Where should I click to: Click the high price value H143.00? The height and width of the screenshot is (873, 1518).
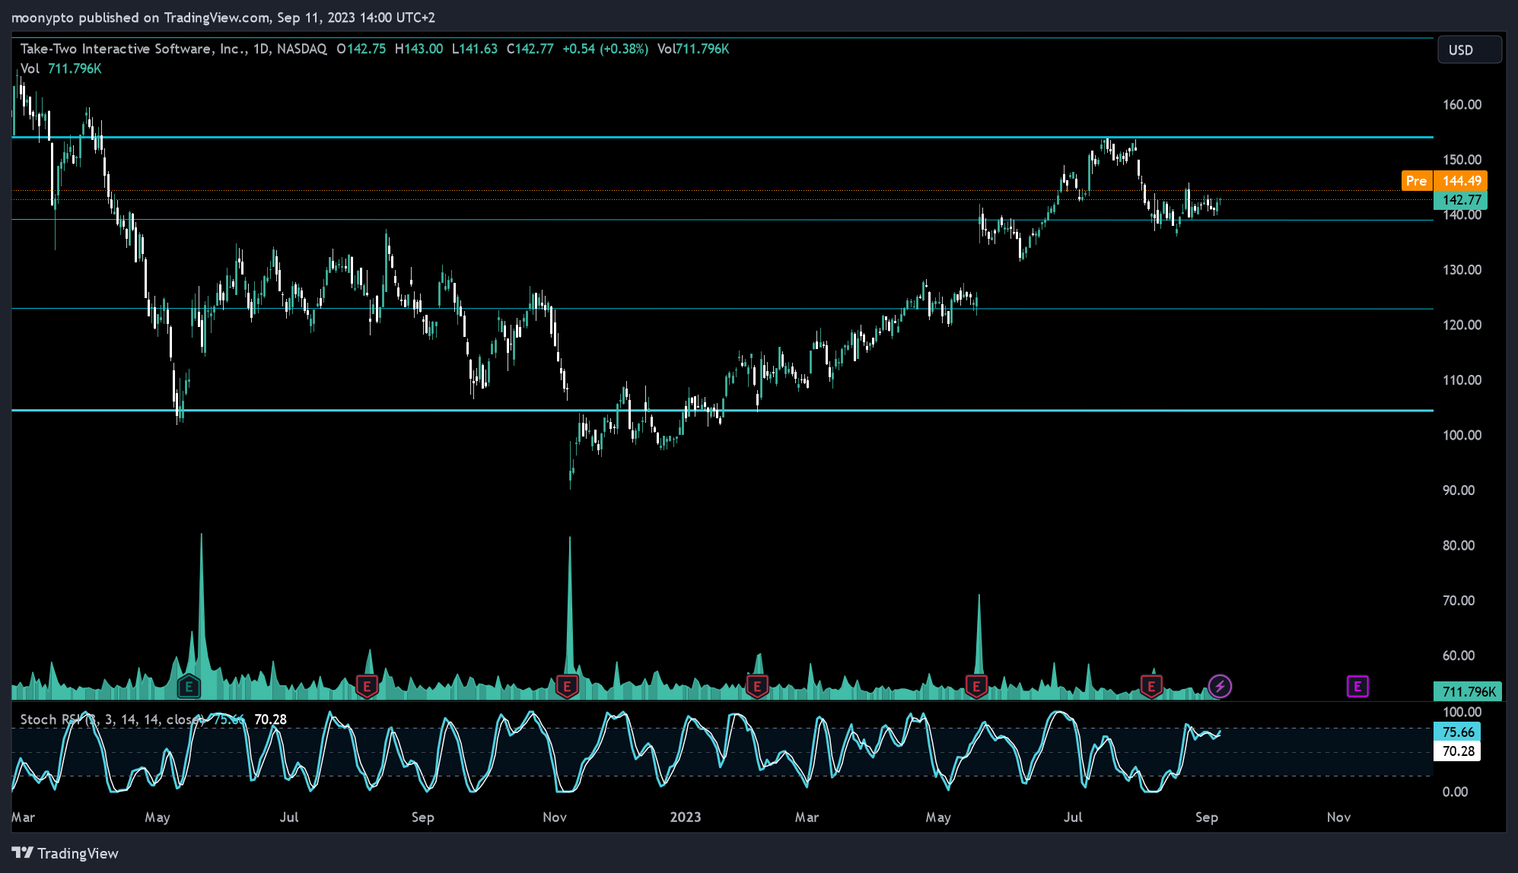click(418, 49)
